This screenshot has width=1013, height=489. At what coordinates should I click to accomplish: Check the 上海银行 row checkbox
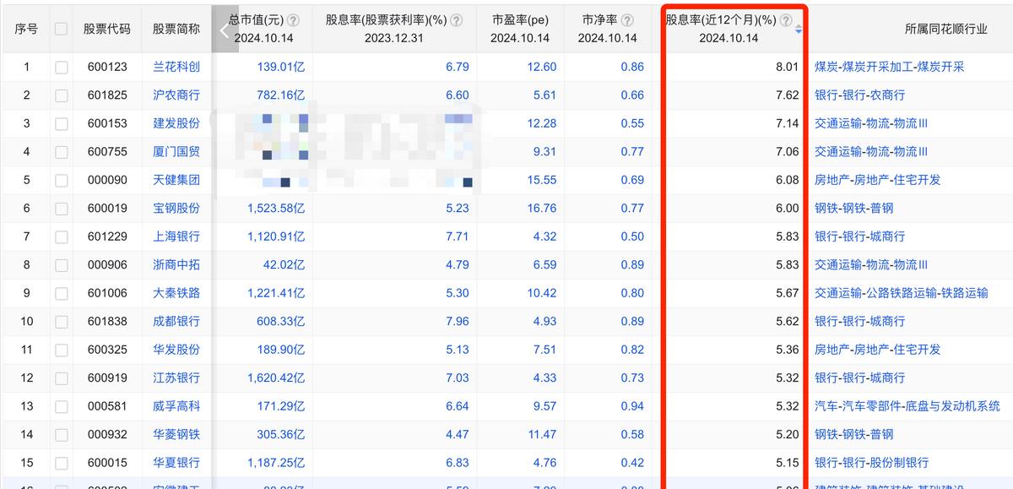[61, 236]
